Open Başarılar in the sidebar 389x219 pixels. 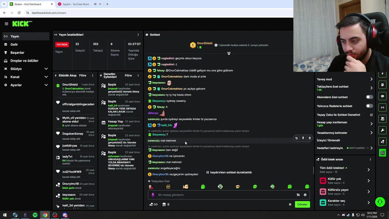pyautogui.click(x=26, y=53)
